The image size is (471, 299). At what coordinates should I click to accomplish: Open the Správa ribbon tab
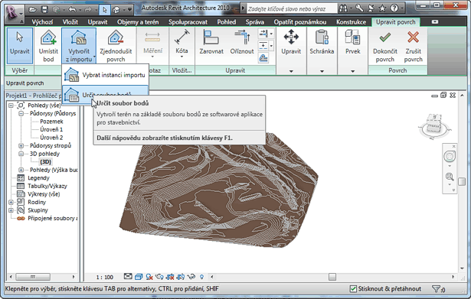[255, 22]
